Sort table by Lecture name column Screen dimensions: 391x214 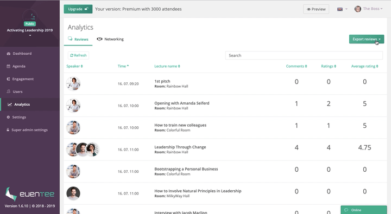pos(167,66)
